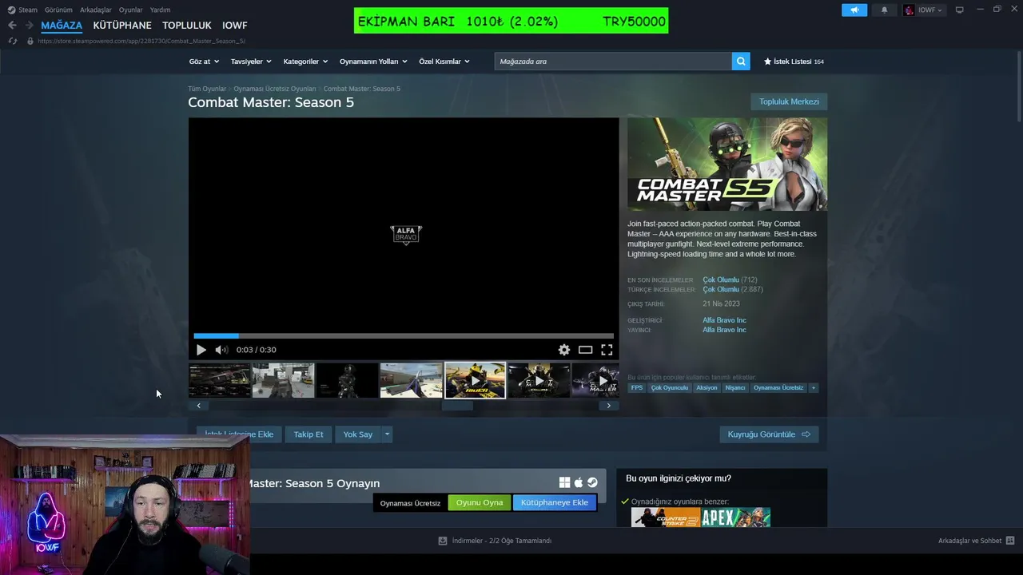The height and width of the screenshot is (575, 1023).
Task: Open the Arkadaşlar menu
Action: (96, 10)
